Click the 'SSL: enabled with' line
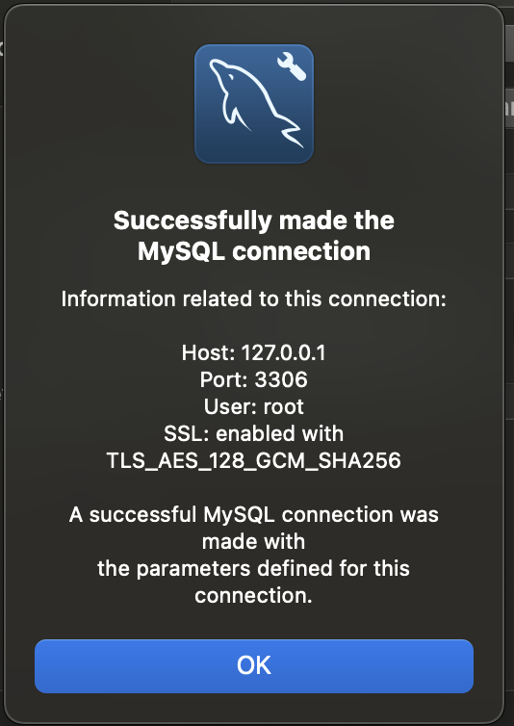This screenshot has width=514, height=726. (x=254, y=434)
